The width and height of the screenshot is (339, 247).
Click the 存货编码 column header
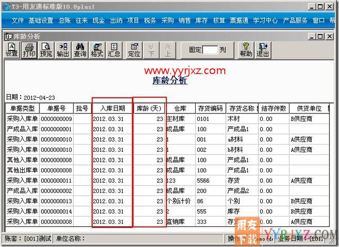click(x=211, y=108)
